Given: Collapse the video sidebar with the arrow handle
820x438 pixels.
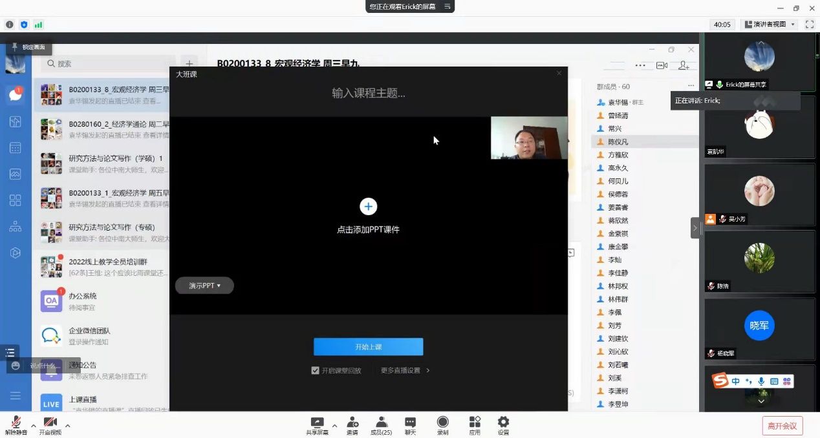Looking at the screenshot, I should click(695, 228).
